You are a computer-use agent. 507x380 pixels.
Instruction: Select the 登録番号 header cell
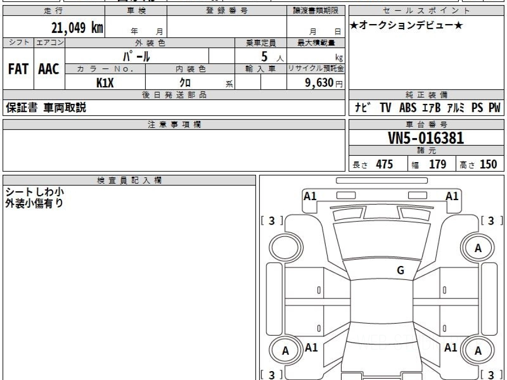[226, 11]
